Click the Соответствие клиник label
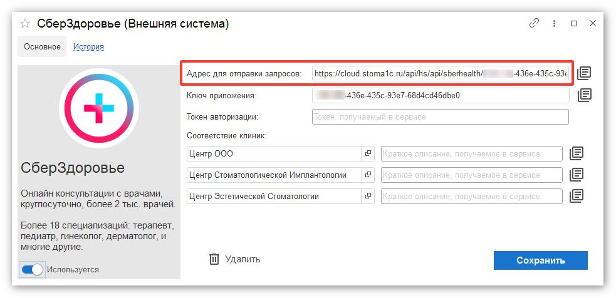The width and height of the screenshot is (616, 298). click(227, 136)
